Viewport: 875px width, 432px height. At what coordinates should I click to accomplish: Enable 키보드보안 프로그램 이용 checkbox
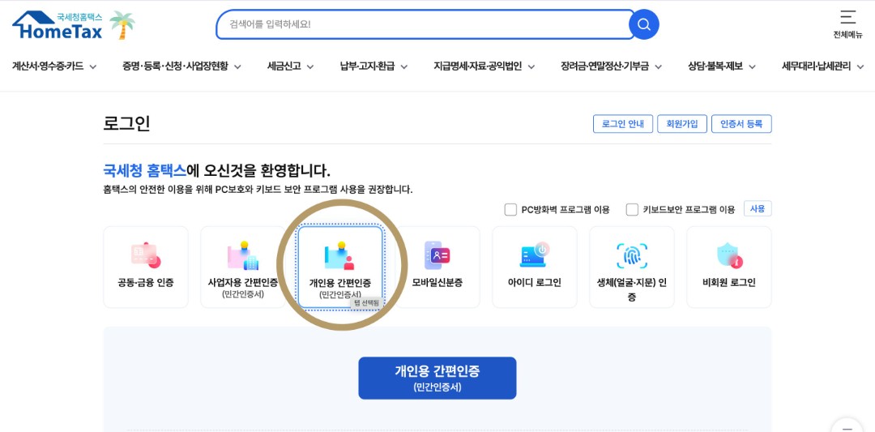(632, 209)
